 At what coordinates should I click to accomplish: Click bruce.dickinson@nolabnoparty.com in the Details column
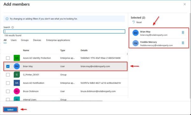coord(98,91)
